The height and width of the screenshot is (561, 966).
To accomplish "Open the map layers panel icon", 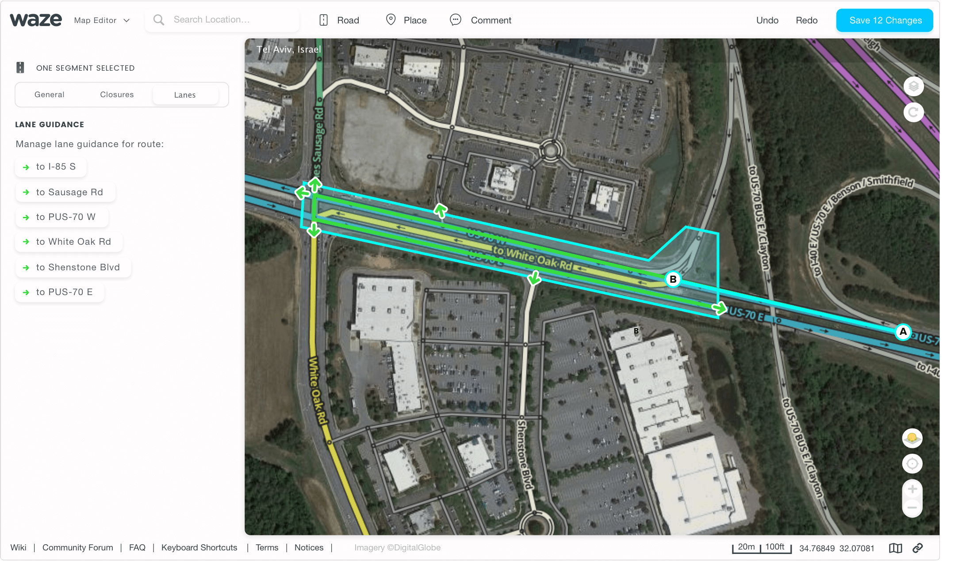I will coord(913,87).
